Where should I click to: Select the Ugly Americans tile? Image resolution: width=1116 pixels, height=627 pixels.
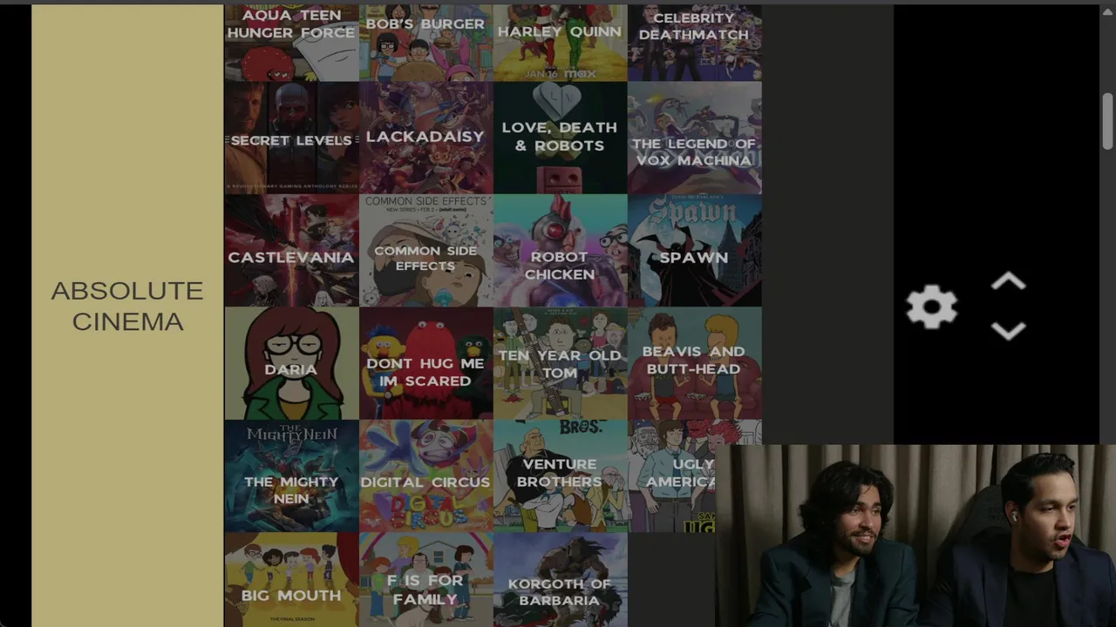click(671, 476)
